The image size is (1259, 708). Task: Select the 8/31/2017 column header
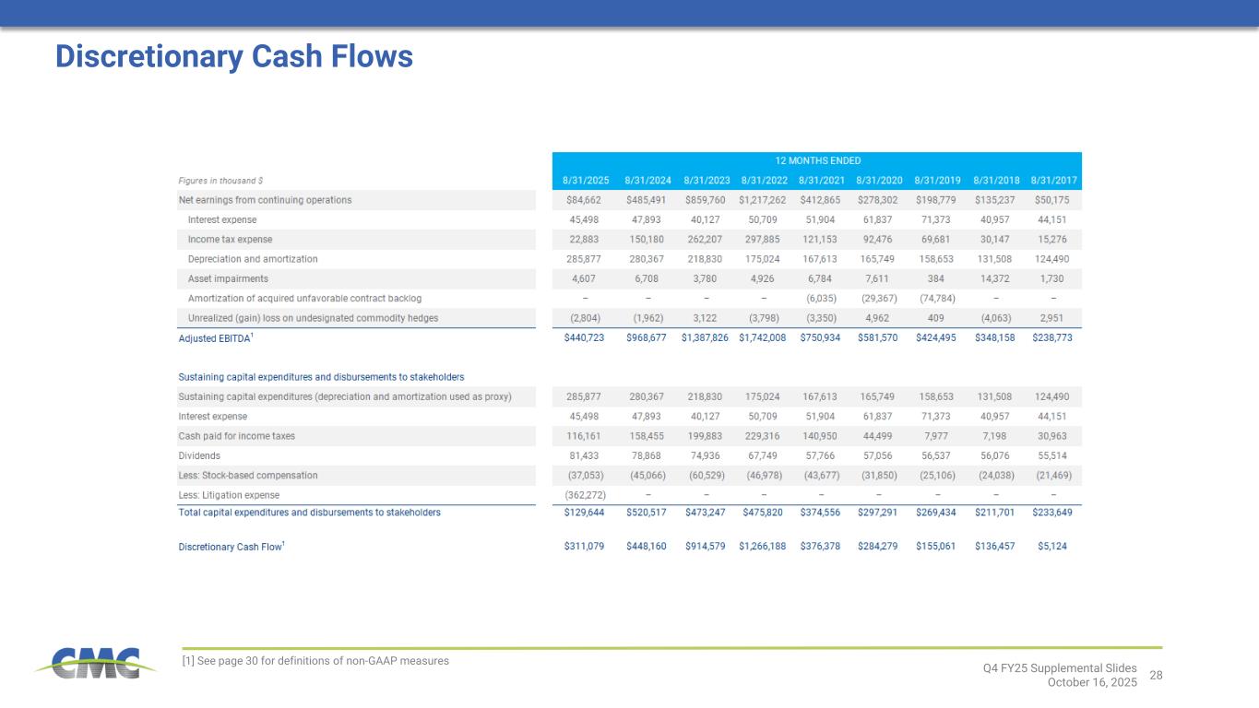point(1052,180)
